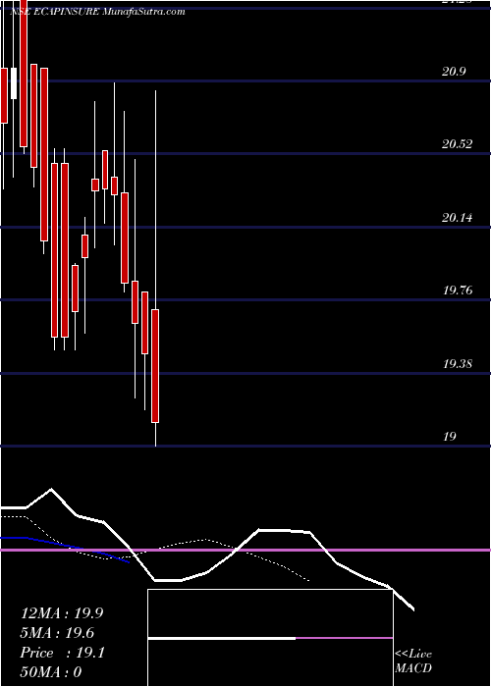Click the 19 price axis label
This screenshot has width=491, height=687.
[x=450, y=436]
